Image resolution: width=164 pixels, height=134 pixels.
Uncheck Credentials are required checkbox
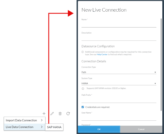click(x=83, y=107)
